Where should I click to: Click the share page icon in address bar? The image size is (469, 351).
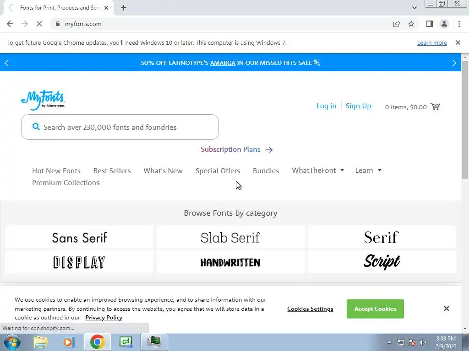pyautogui.click(x=397, y=24)
